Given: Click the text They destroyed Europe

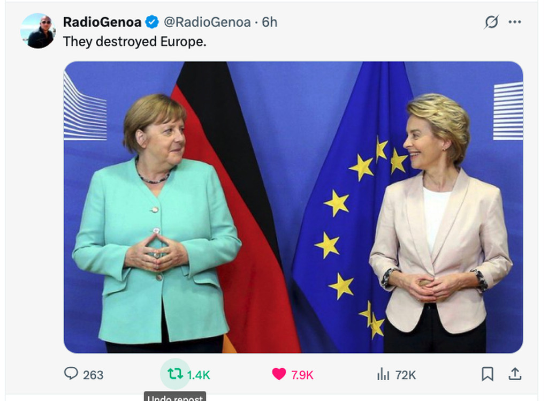Looking at the screenshot, I should pos(134,42).
